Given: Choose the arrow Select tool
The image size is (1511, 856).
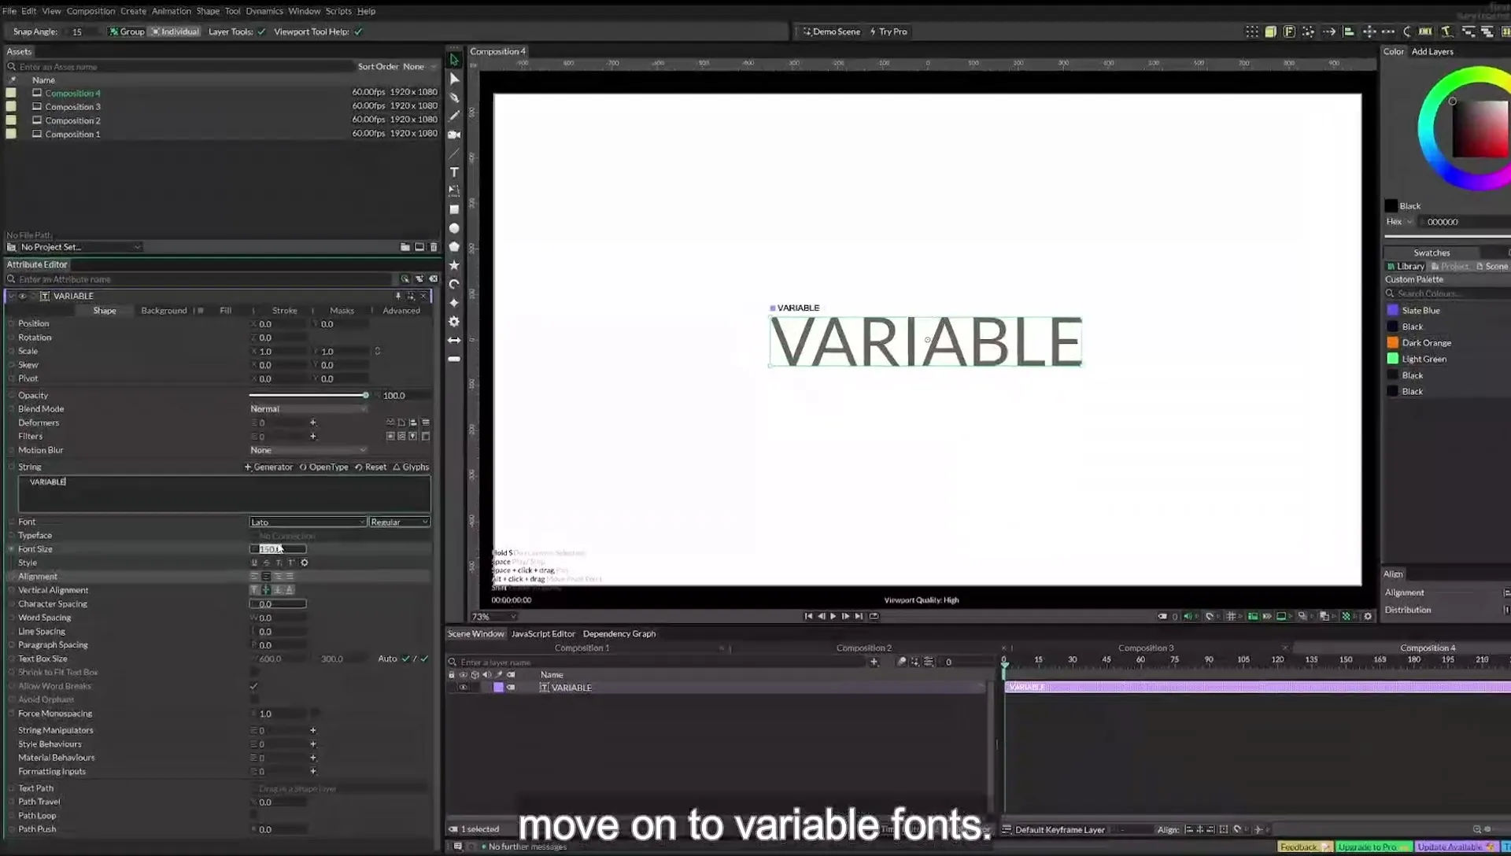Looking at the screenshot, I should 454,60.
